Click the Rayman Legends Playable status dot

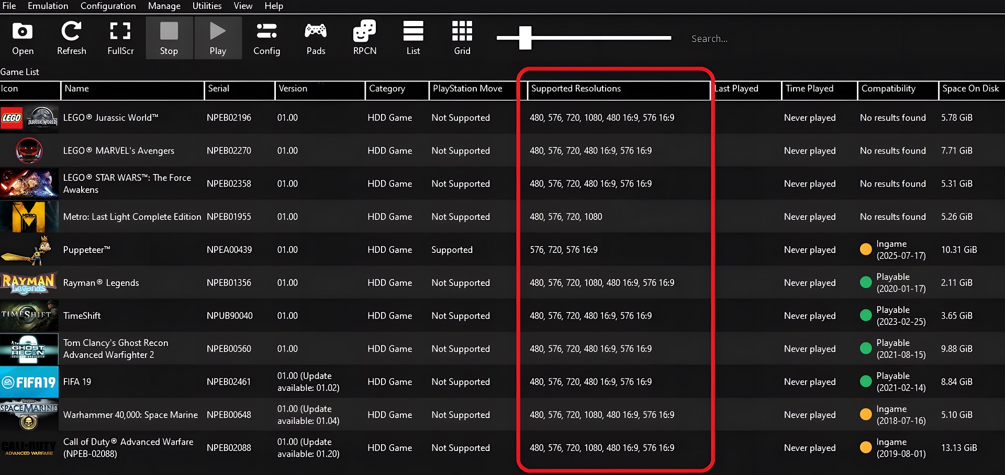point(866,282)
